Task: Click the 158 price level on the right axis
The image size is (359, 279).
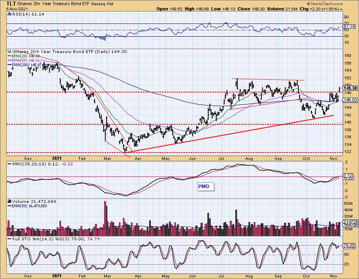Action: tap(348, 55)
